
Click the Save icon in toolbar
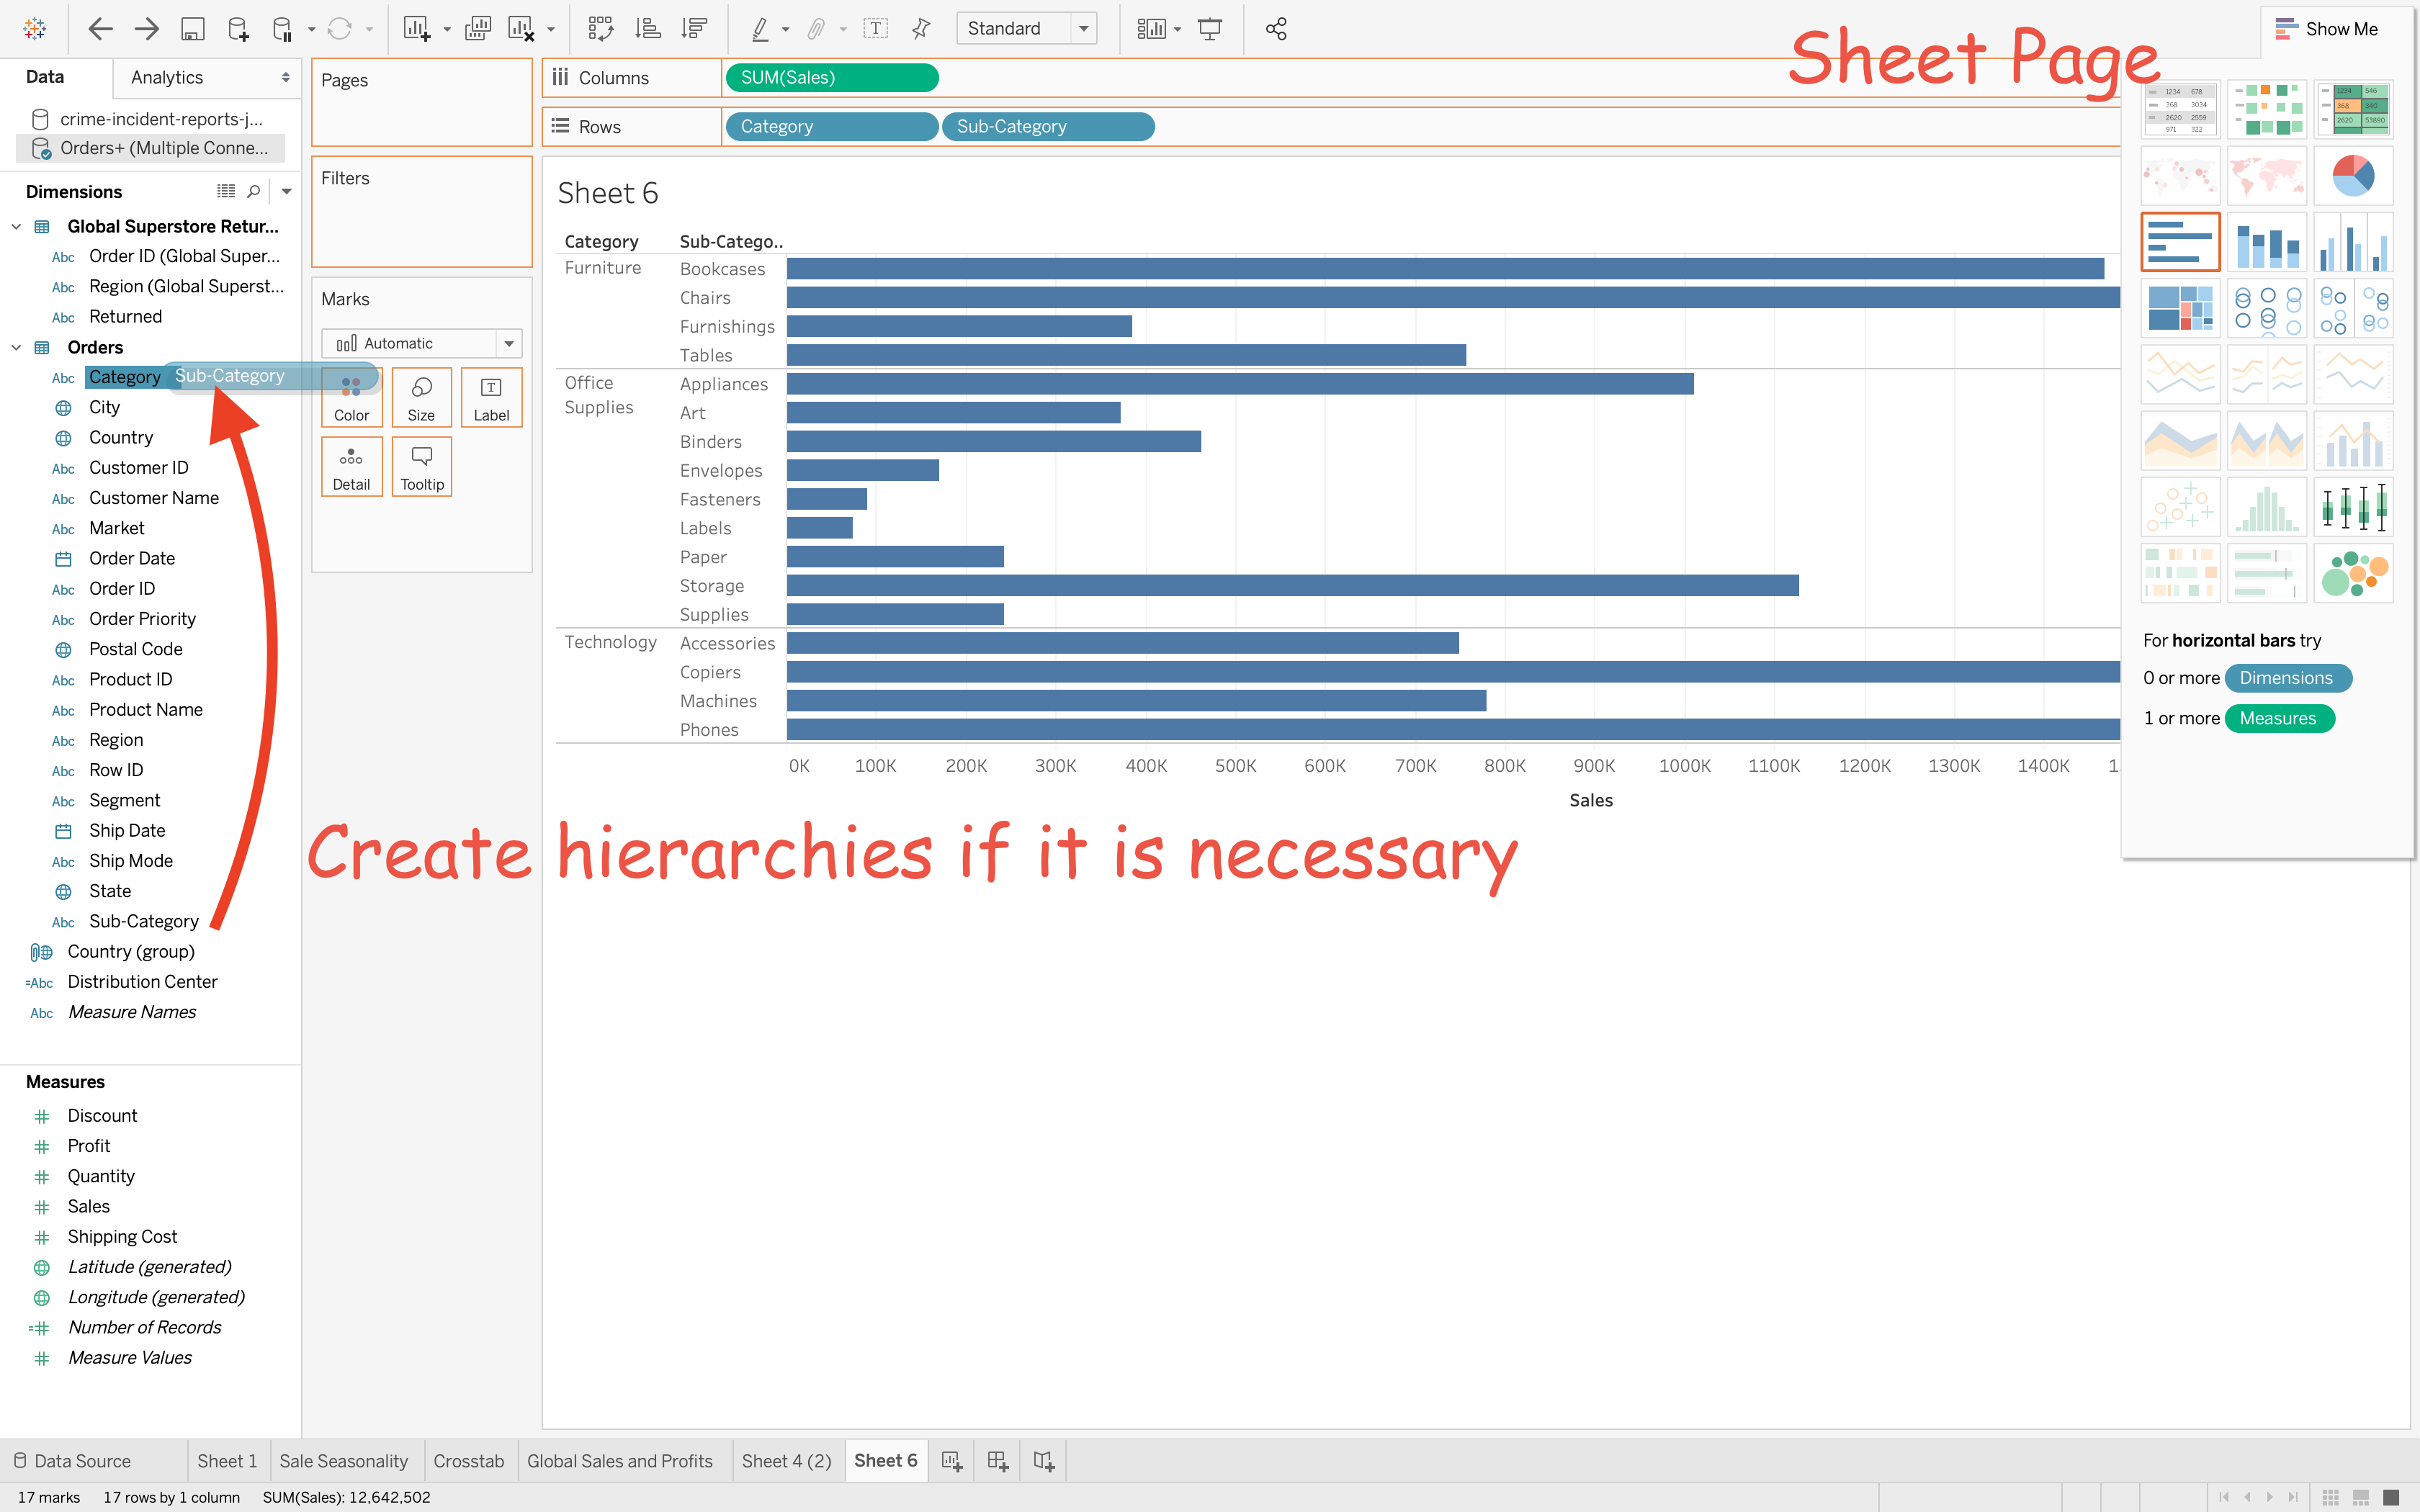(192, 29)
